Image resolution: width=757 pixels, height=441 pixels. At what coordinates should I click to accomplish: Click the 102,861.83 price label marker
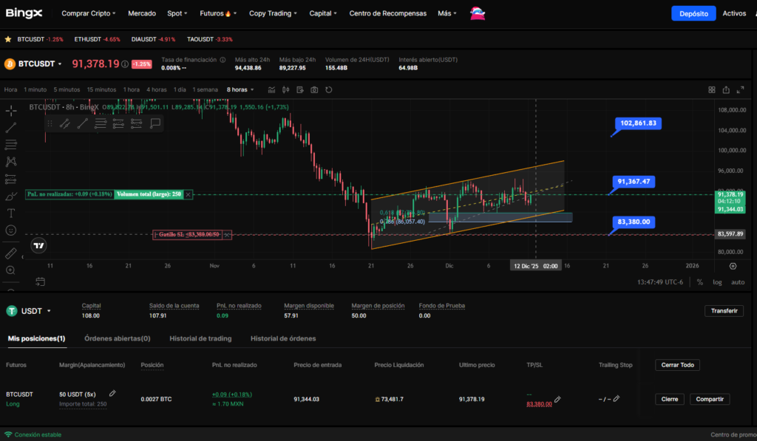click(x=639, y=123)
